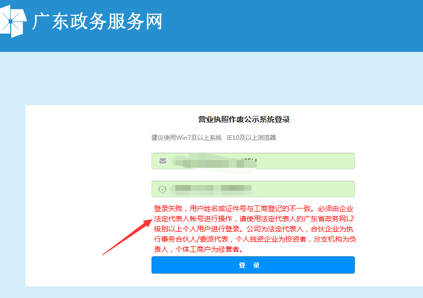Click the shield icon in the password field
This screenshot has height=298, width=423.
(x=163, y=189)
